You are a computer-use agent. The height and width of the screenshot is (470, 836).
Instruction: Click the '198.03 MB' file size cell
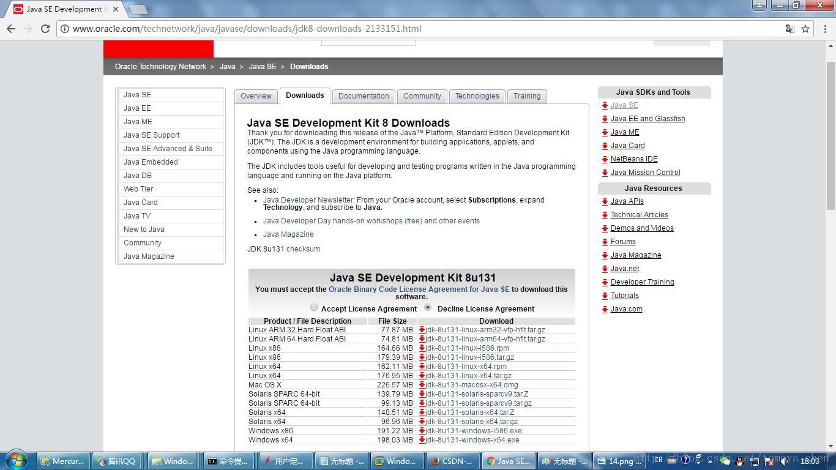point(392,440)
